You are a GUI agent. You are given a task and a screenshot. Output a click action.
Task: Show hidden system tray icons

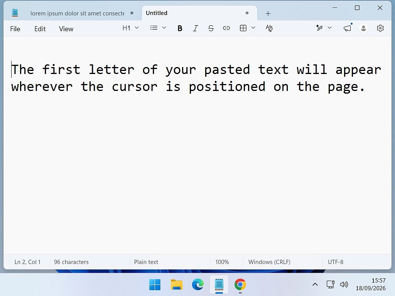tap(315, 285)
